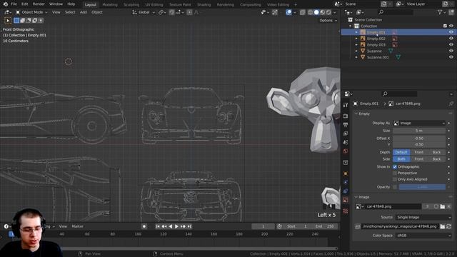
Task: Open the Output properties tab icon
Action: (x=346, y=125)
